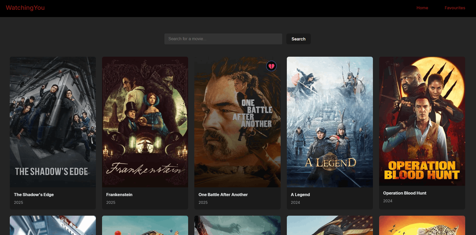Open the American flag poster in second row
Screen dimensions: 476x235
[330, 225]
